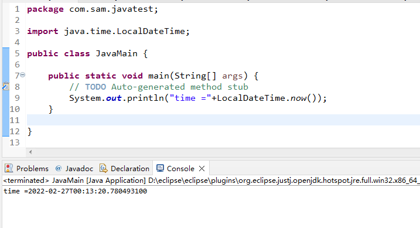Click the horizontal scrollbar left arrow
The height and width of the screenshot is (228, 420).
coord(30,152)
